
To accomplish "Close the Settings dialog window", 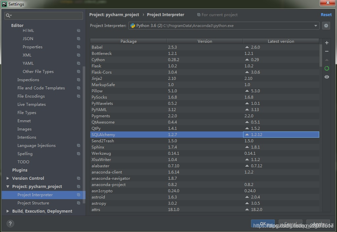I will point(327,3).
